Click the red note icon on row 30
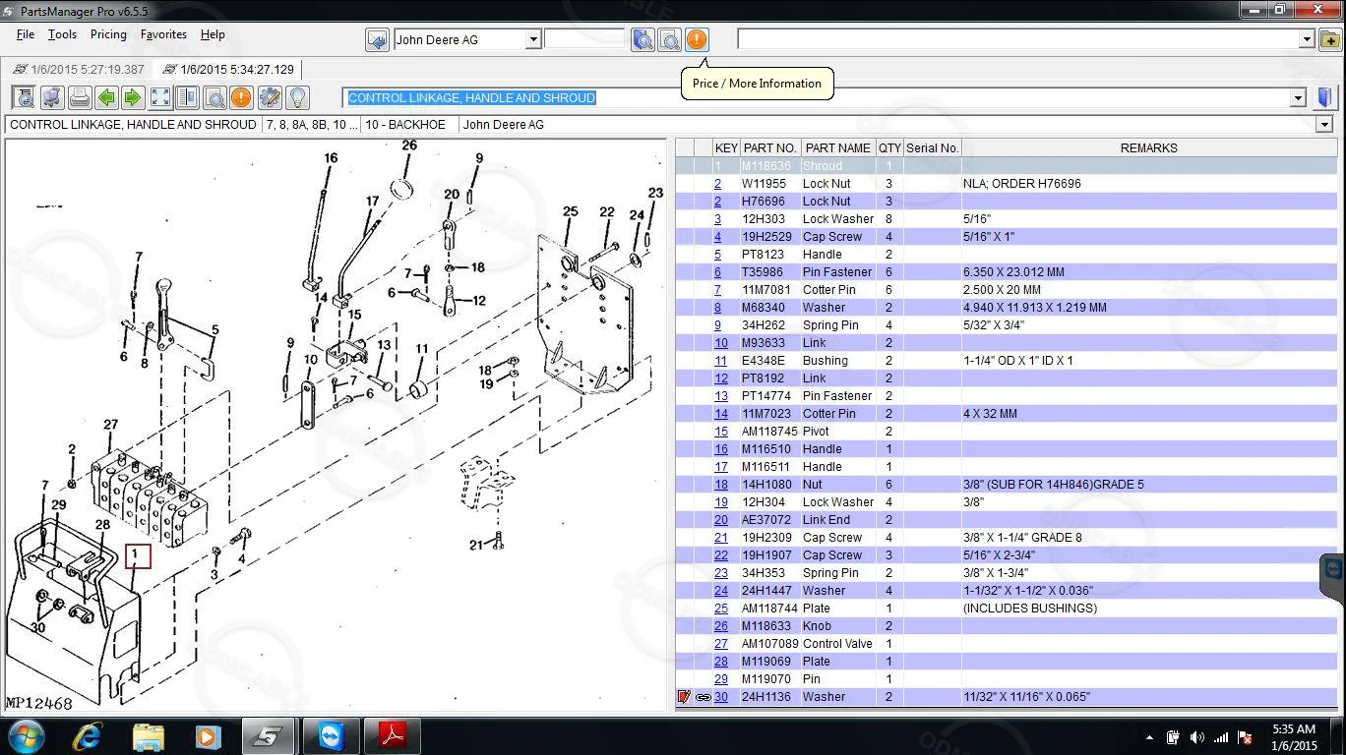 tap(684, 697)
